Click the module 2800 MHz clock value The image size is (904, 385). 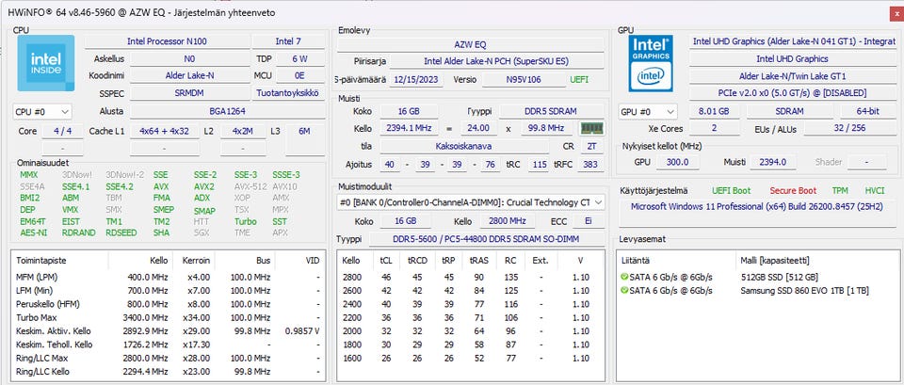click(508, 221)
